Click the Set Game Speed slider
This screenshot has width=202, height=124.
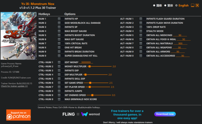pyautogui.click(x=96, y=83)
